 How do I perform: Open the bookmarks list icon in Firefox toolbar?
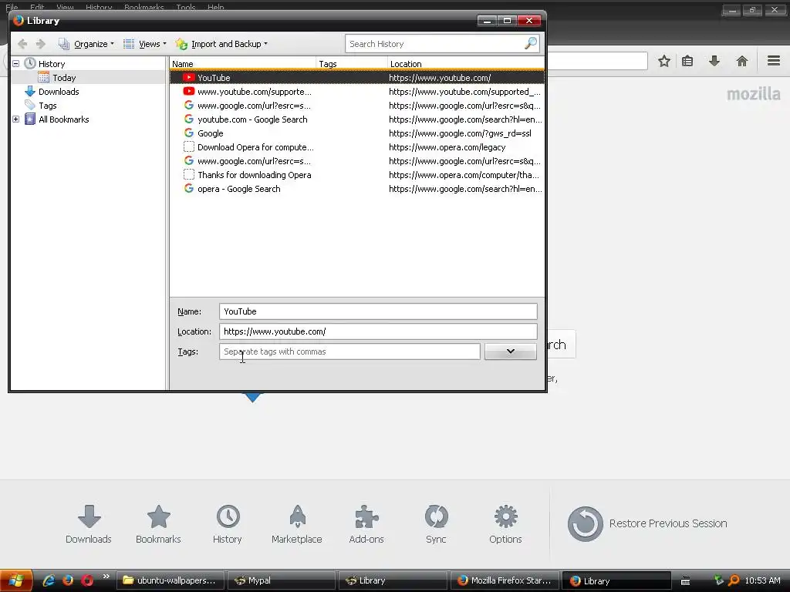coord(687,62)
